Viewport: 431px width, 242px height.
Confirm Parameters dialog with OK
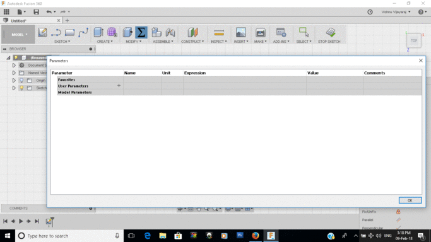tap(410, 200)
